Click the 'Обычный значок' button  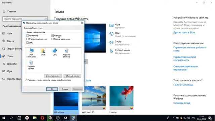click(x=72, y=76)
